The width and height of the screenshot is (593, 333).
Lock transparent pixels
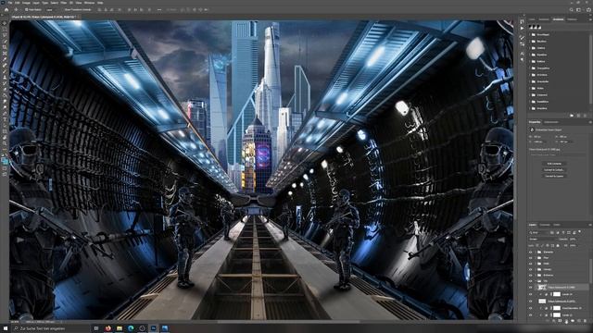(537, 245)
